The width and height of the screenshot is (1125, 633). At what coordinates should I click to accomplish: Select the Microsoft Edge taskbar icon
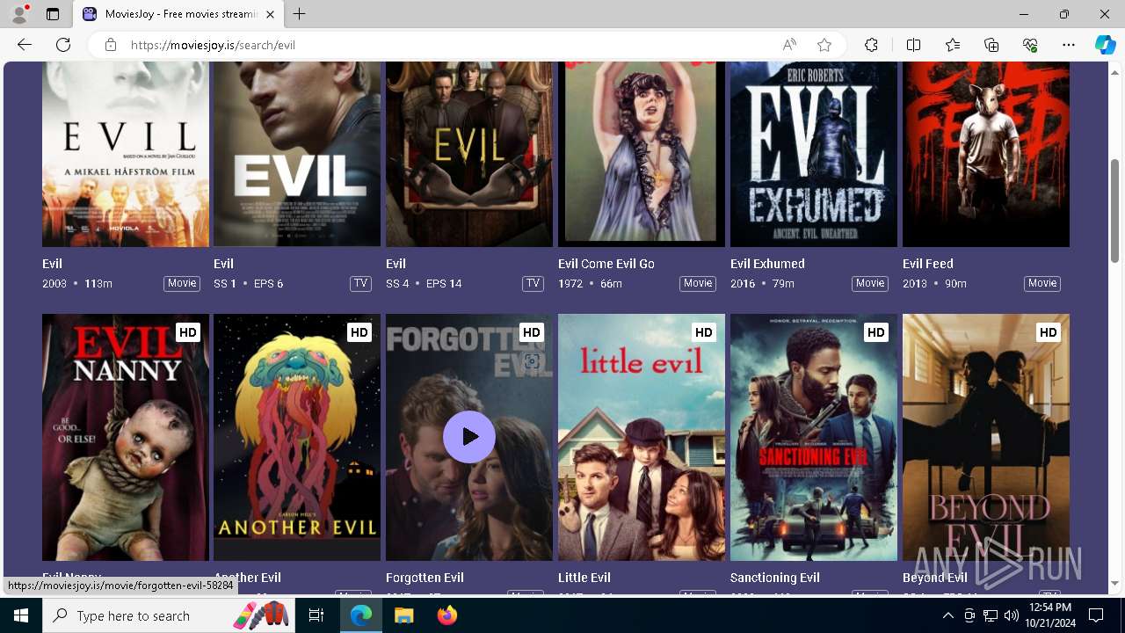361,615
